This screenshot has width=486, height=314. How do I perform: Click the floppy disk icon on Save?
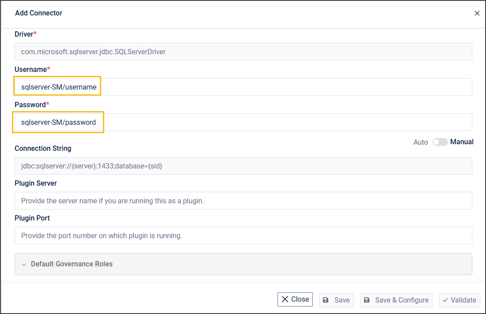[x=326, y=300]
